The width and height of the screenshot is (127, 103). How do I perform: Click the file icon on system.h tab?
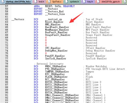pos(66,2)
